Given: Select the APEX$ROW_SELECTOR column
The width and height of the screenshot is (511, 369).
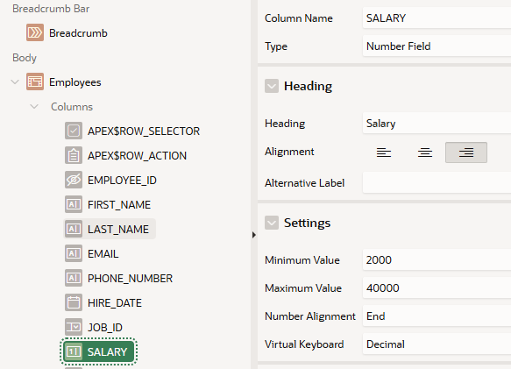Looking at the screenshot, I should click(144, 131).
